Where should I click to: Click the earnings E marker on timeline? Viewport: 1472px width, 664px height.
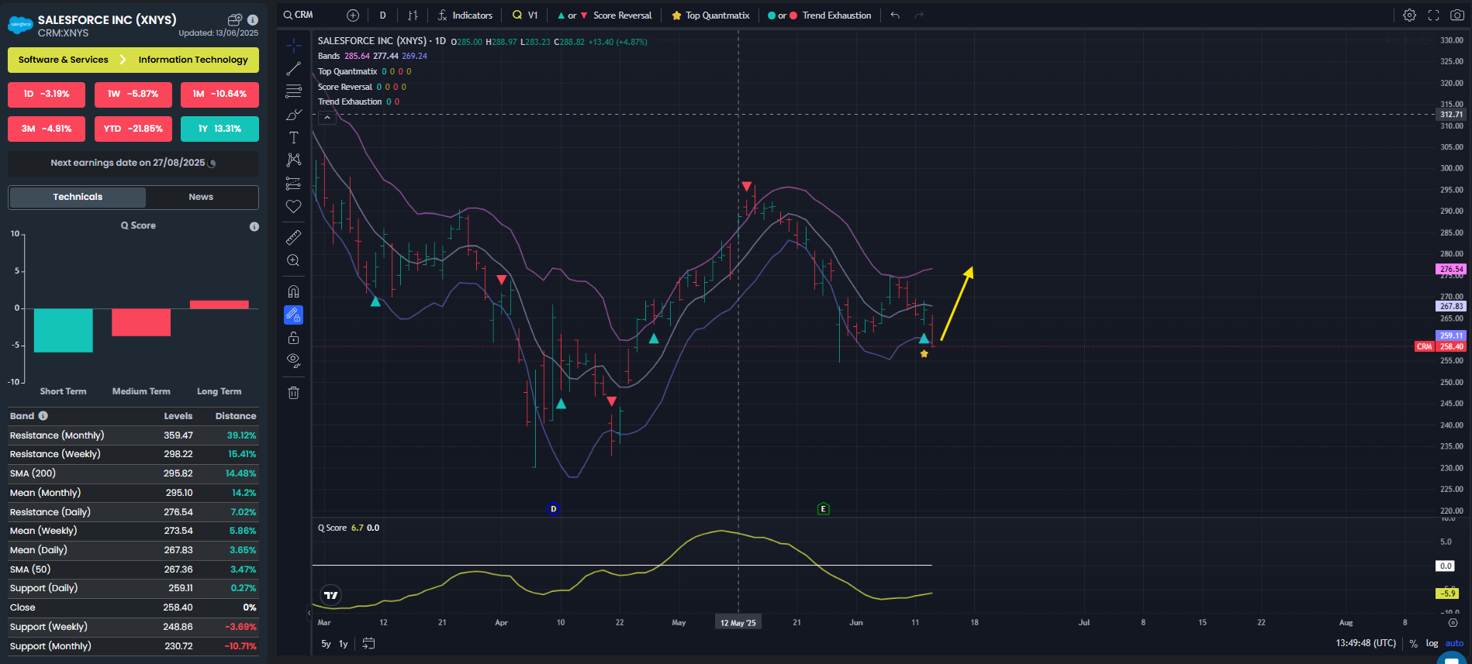click(824, 509)
